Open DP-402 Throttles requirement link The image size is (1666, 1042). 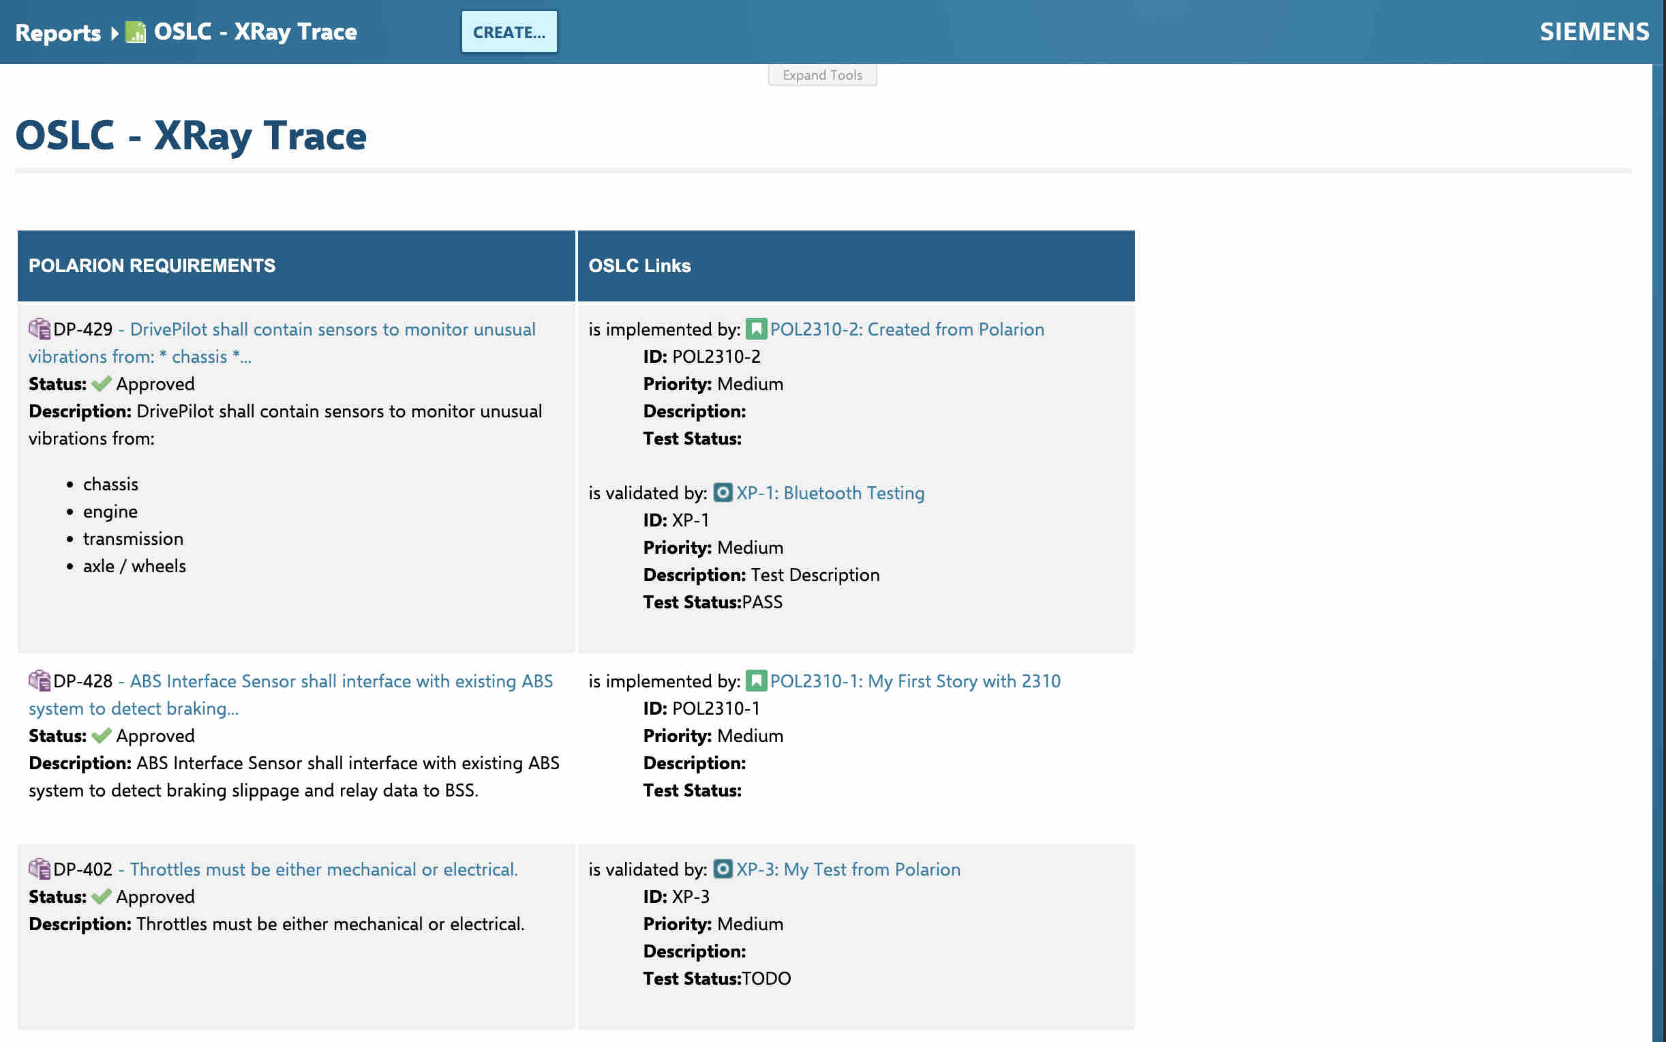pos(318,868)
